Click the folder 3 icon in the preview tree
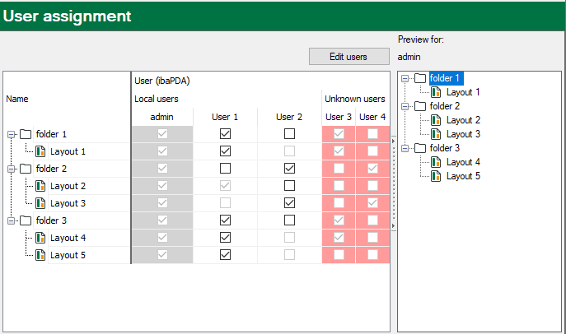The width and height of the screenshot is (566, 334). coord(421,148)
